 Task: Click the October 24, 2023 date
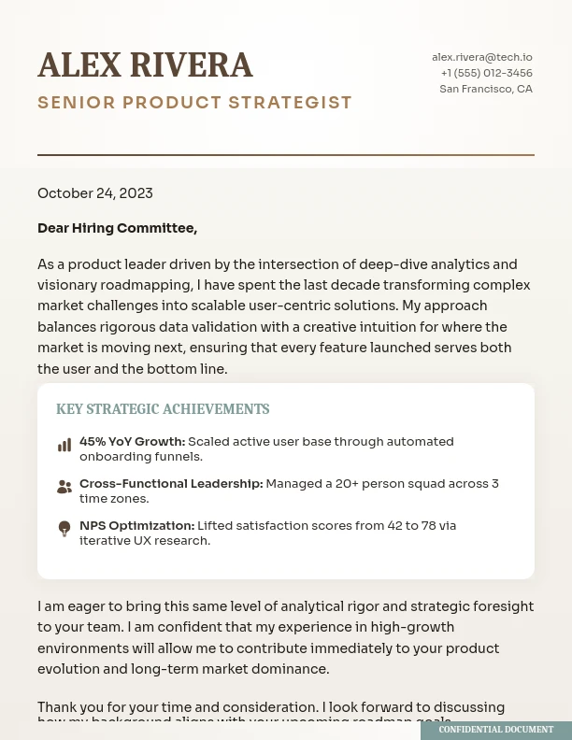94,193
